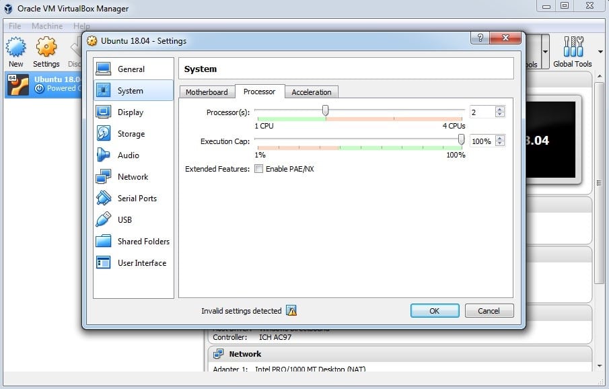The height and width of the screenshot is (389, 609).
Task: Increase the processor count spinner
Action: tap(500, 109)
